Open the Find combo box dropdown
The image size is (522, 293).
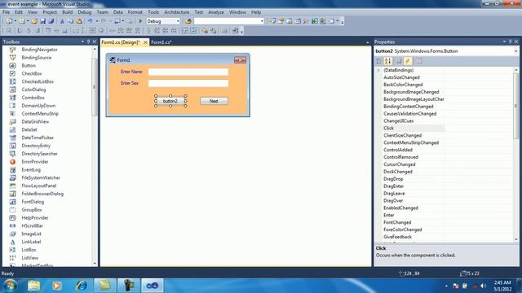[262, 21]
